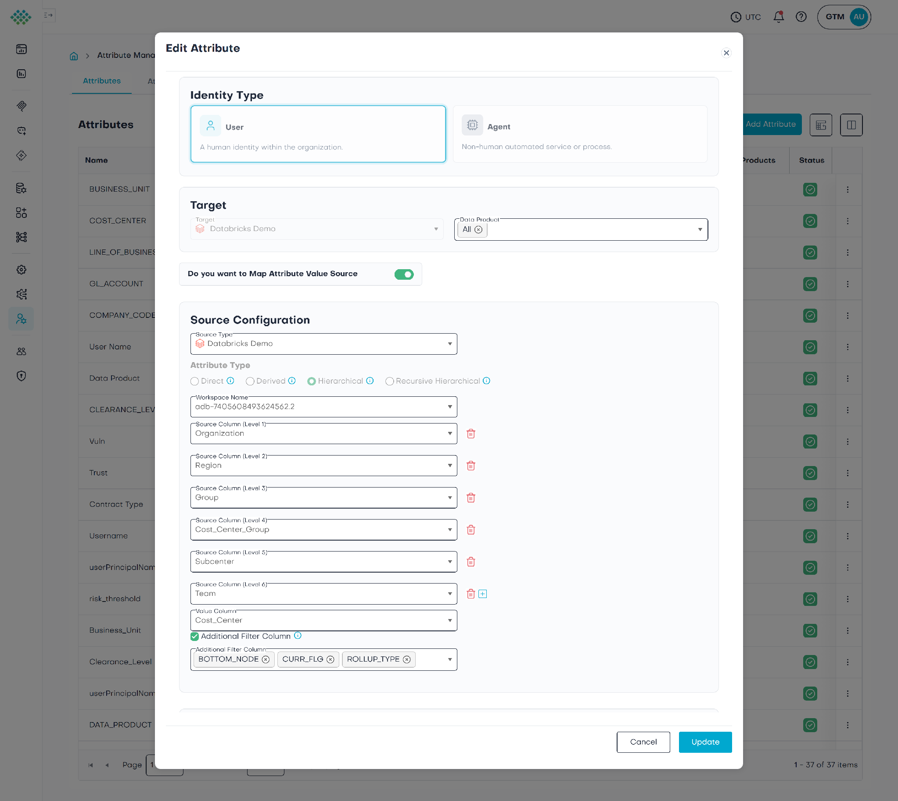Image resolution: width=898 pixels, height=801 pixels.
Task: Open the settings gear sidebar icon
Action: [21, 270]
